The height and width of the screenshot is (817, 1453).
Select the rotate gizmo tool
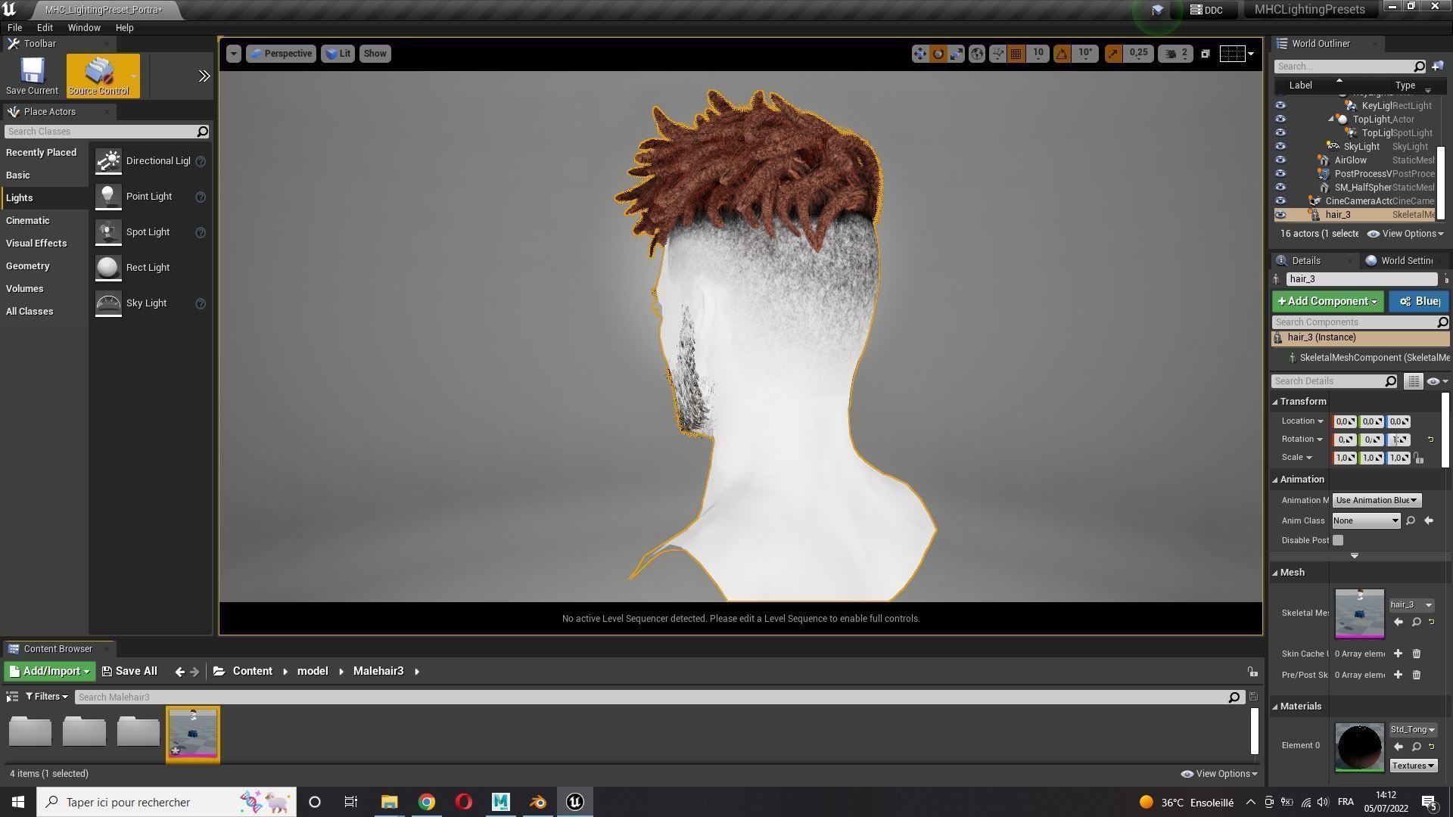tap(938, 54)
